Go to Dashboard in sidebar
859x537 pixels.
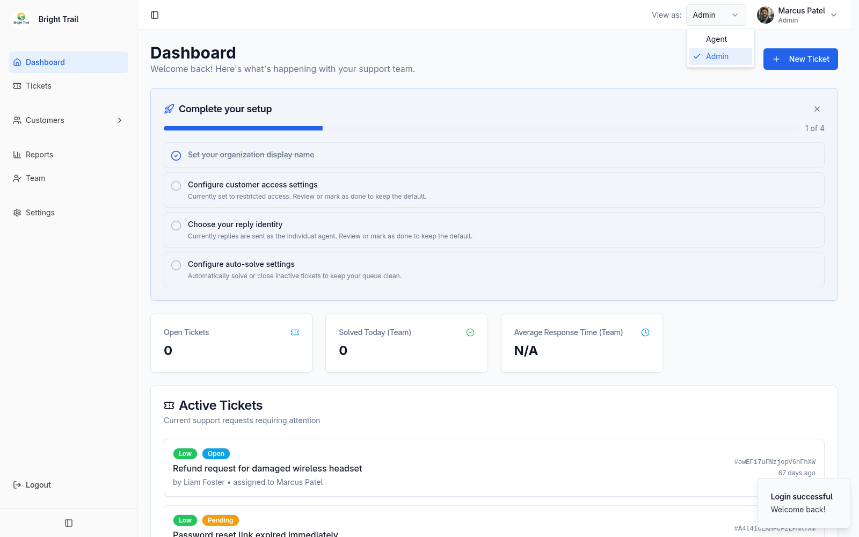(68, 62)
